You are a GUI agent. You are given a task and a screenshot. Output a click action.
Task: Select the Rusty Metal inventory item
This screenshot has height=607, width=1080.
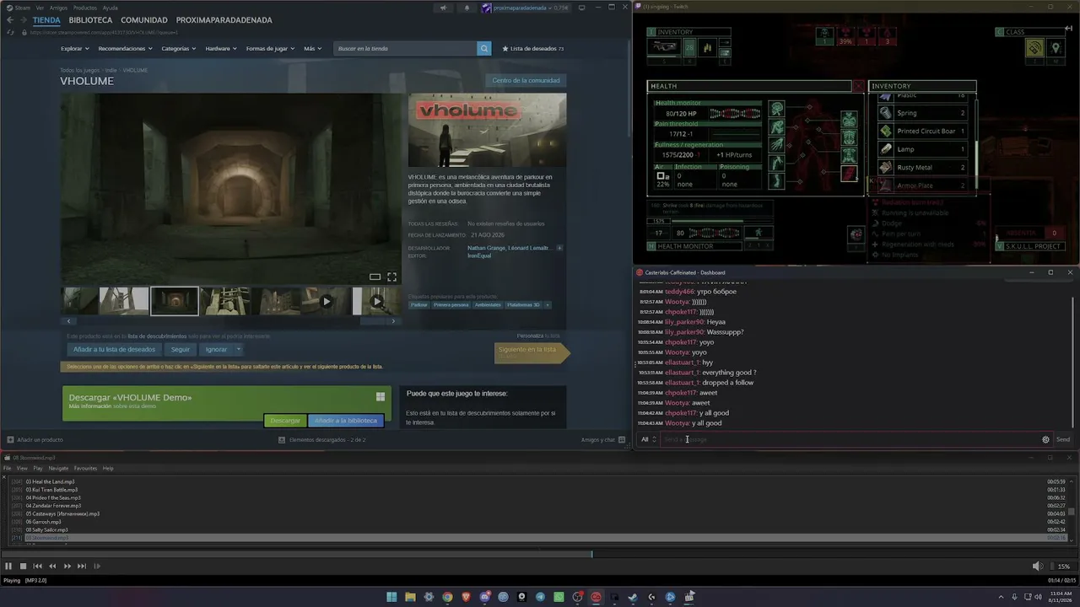click(x=922, y=168)
